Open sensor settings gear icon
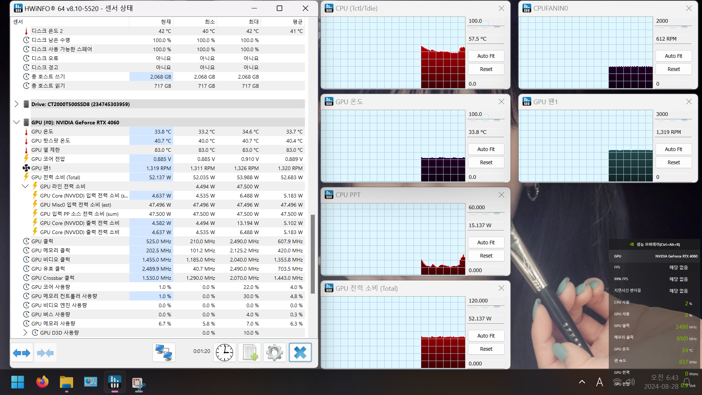Image resolution: width=702 pixels, height=395 pixels. coord(275,353)
